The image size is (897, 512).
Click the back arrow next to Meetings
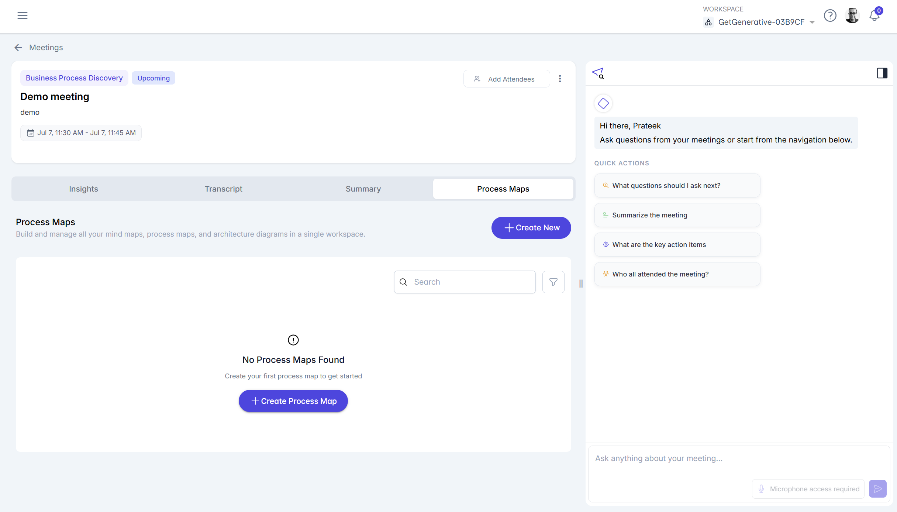pyautogui.click(x=18, y=48)
